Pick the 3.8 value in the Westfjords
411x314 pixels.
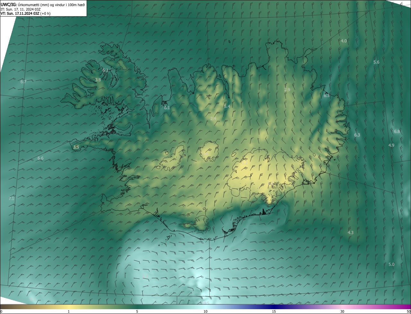click(x=98, y=80)
